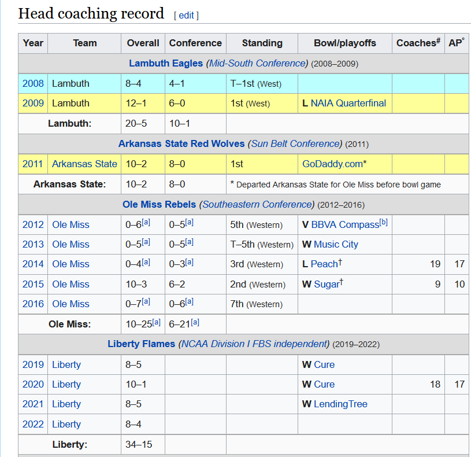Open the Peach bowl link

point(324,264)
